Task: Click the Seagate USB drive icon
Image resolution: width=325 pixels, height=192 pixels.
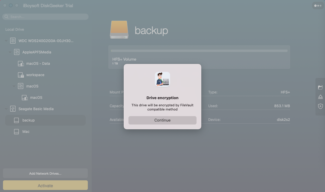Action: point(13,109)
